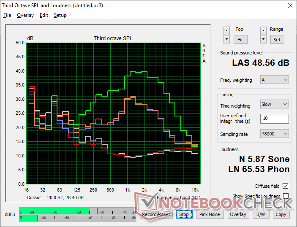Click the Range up arrow stepper
The width and height of the screenshot is (297, 227).
click(x=264, y=31)
